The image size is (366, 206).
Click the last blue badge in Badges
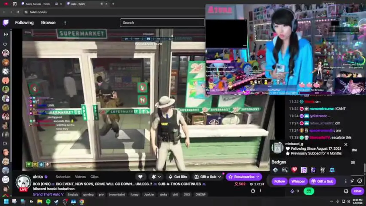point(332,170)
